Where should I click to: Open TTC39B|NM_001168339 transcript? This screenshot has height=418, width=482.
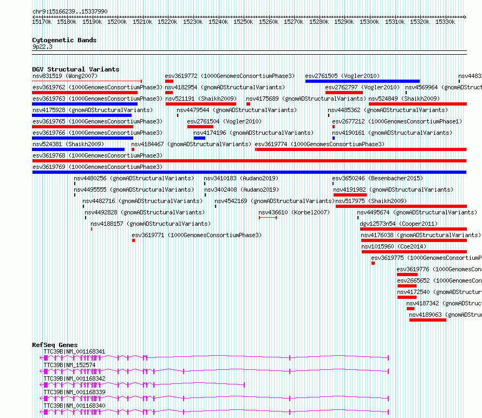click(74, 392)
